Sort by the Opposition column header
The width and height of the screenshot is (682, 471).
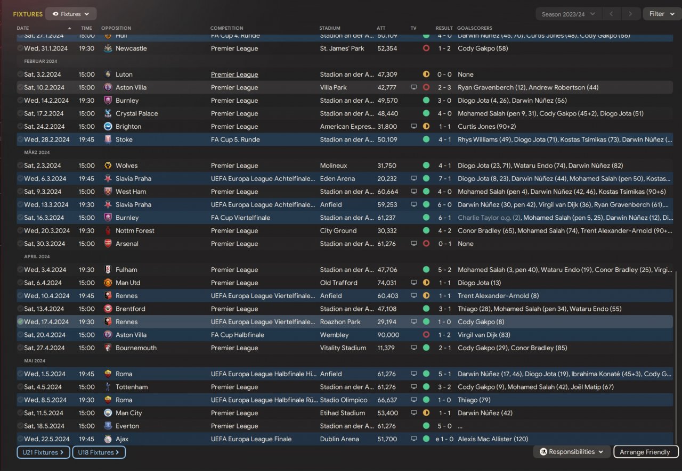pyautogui.click(x=116, y=28)
